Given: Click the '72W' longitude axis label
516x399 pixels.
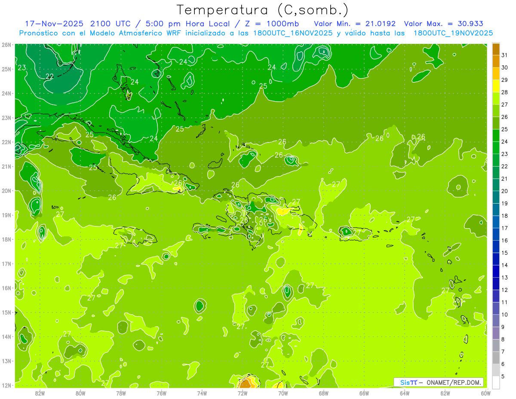Looking at the screenshot, I should [243, 393].
